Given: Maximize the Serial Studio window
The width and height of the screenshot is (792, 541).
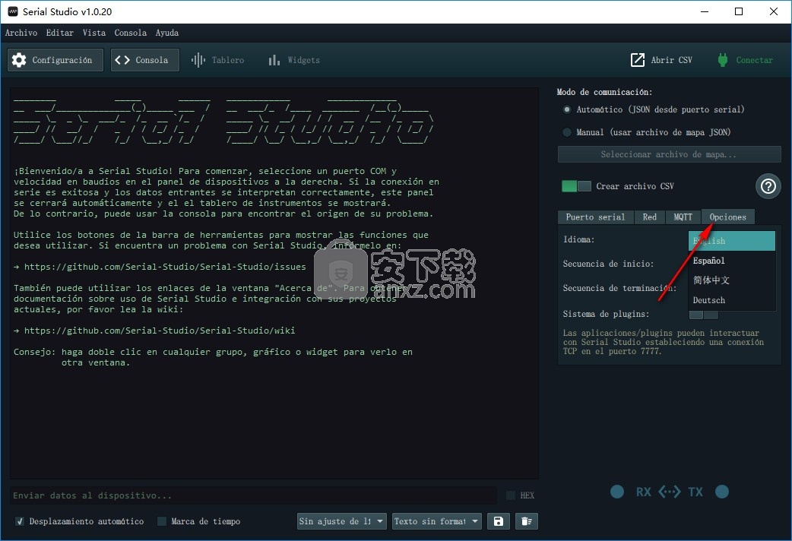Looking at the screenshot, I should (739, 11).
